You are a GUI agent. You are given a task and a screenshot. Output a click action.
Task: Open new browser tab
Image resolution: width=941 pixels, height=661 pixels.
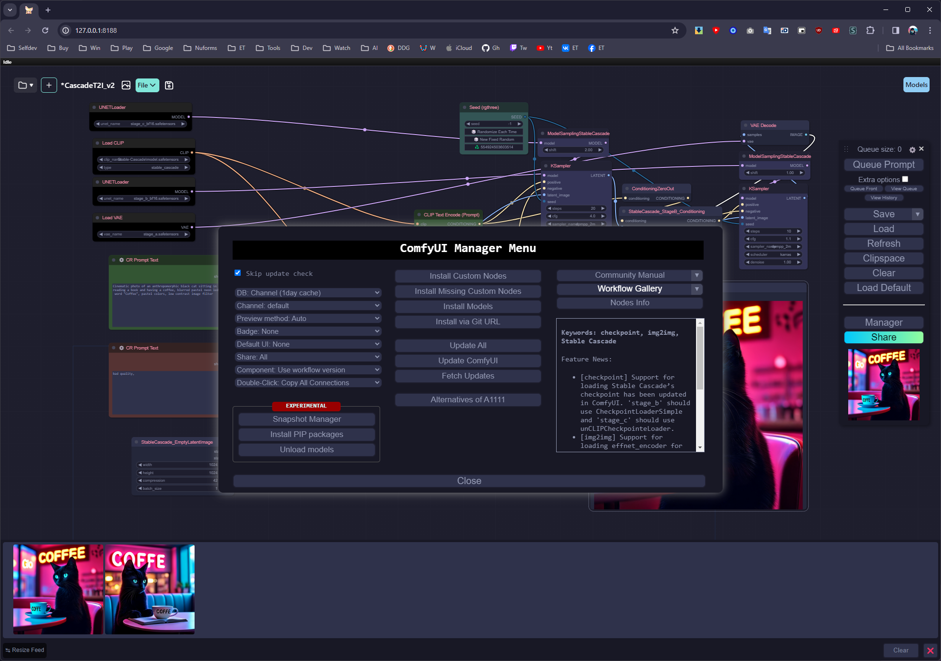tap(48, 10)
